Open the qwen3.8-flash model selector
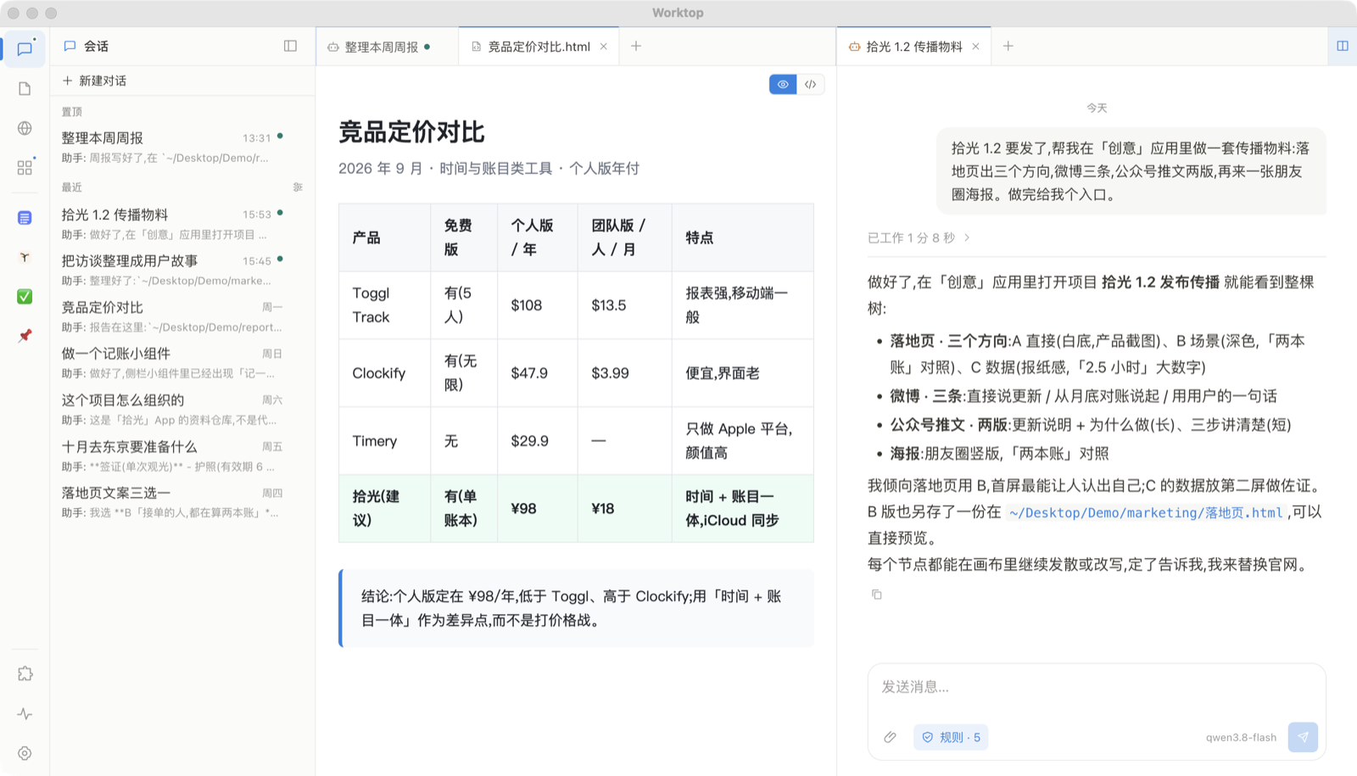The width and height of the screenshot is (1357, 776). point(1241,738)
